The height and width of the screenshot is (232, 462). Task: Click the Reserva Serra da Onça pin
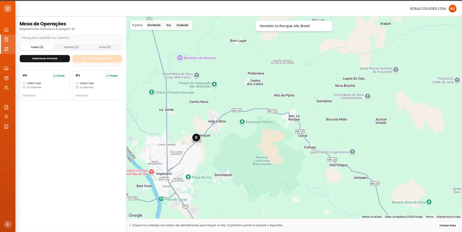coord(429,202)
